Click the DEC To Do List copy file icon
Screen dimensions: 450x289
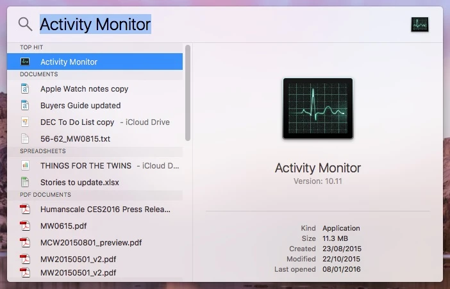click(x=25, y=122)
